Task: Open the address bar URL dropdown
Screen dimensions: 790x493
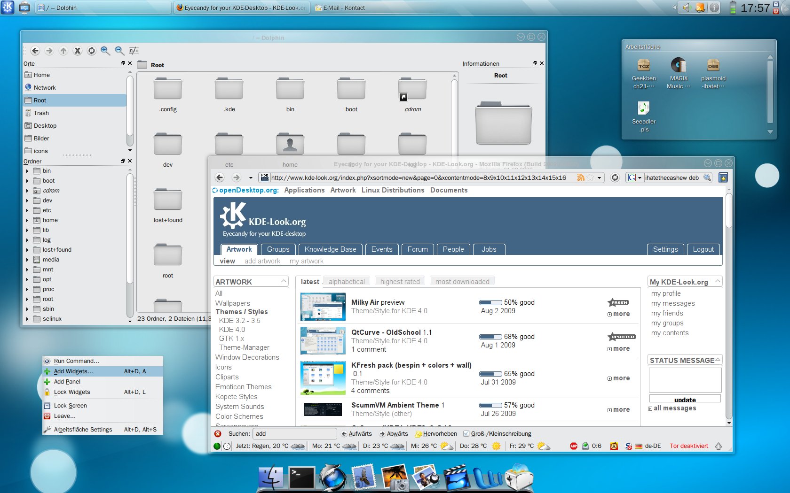Action: pos(599,177)
